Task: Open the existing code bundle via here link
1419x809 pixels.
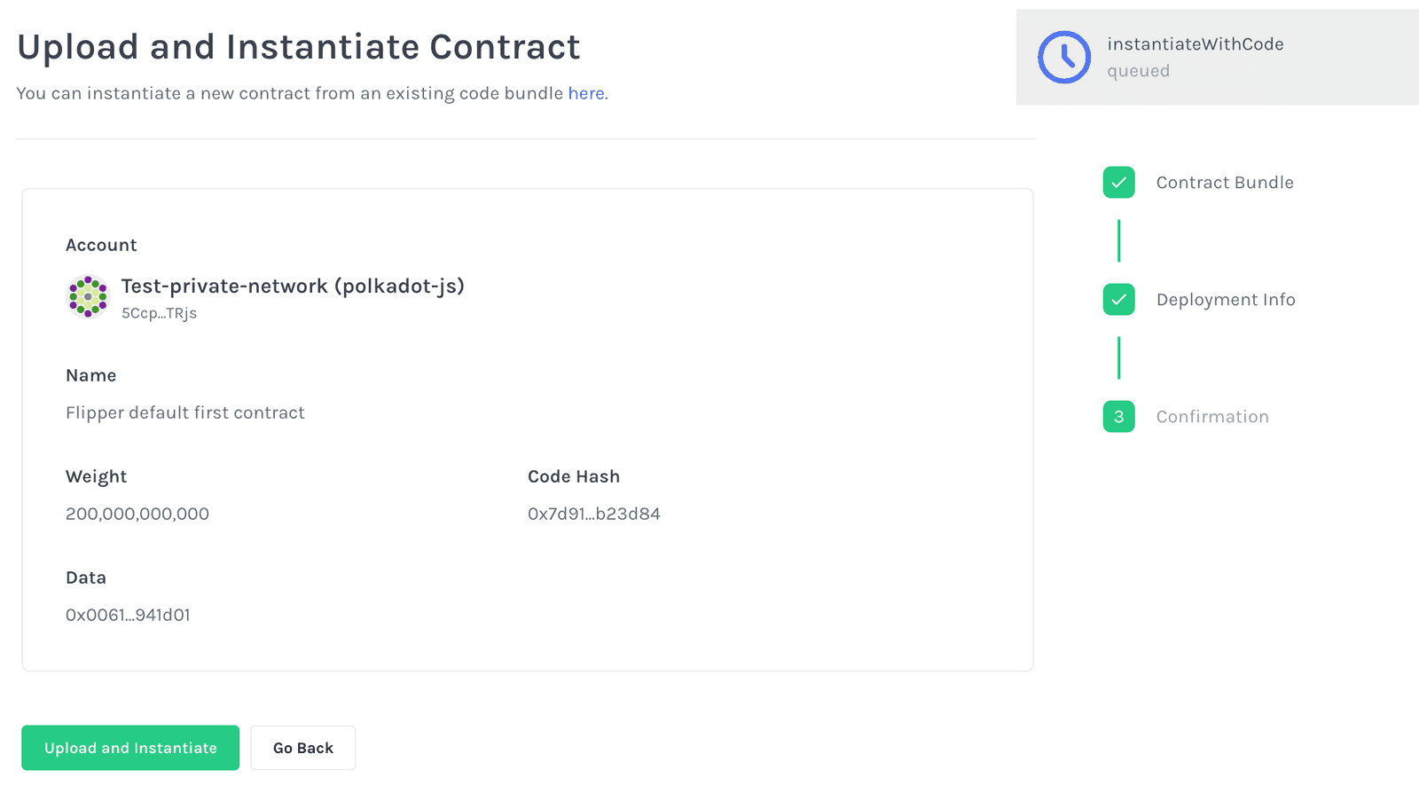Action: pyautogui.click(x=585, y=93)
